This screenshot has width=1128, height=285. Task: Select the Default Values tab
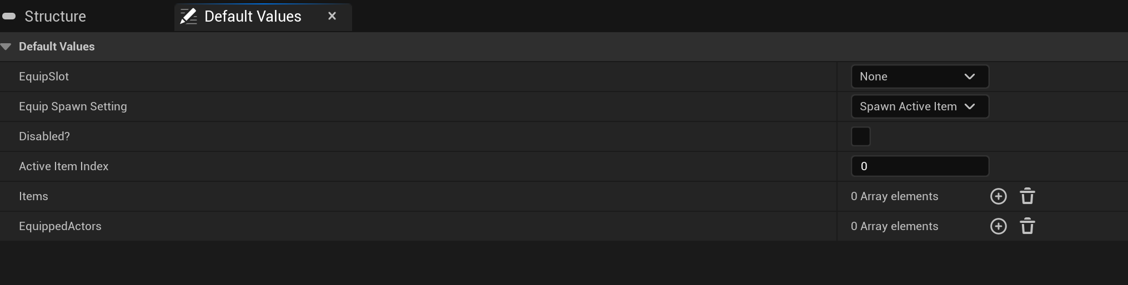pos(253,16)
